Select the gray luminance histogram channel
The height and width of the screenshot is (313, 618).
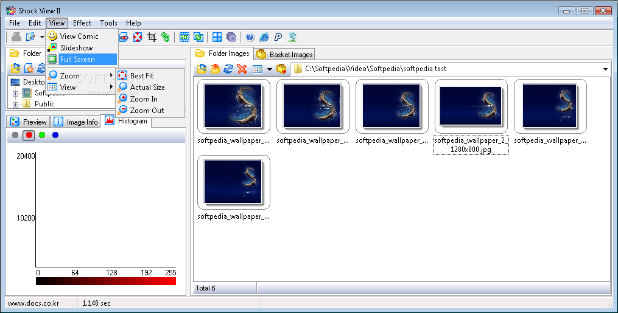click(15, 136)
